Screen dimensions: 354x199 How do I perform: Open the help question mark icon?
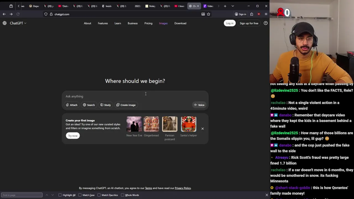tap(265, 23)
